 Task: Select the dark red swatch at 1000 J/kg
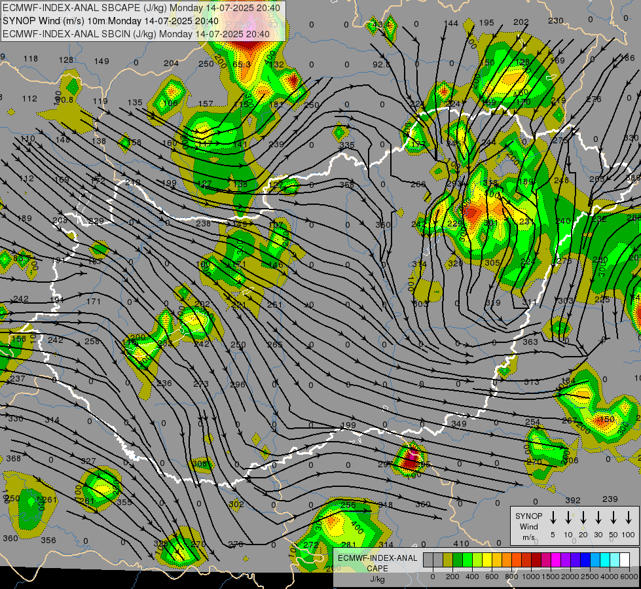537,560
